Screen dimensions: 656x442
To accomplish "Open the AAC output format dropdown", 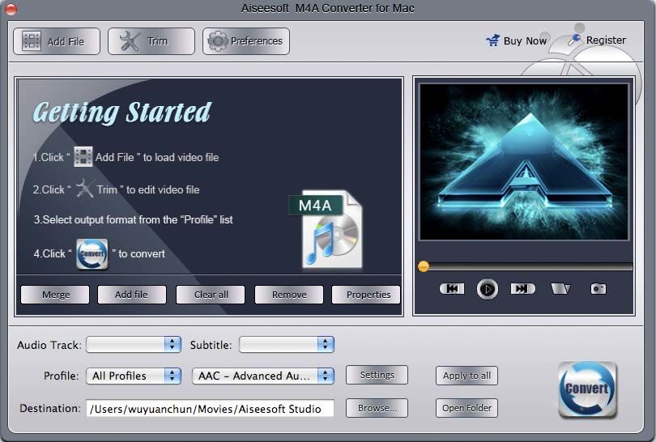I will [263, 376].
